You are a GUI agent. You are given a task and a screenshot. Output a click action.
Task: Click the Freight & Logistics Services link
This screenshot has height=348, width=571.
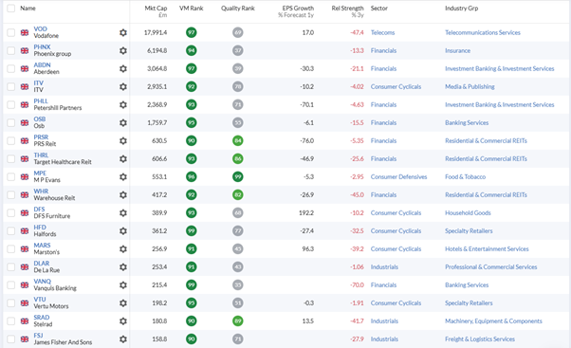(x=480, y=339)
